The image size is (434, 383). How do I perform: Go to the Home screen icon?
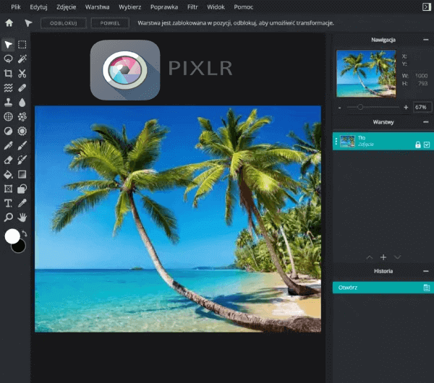tap(9, 23)
